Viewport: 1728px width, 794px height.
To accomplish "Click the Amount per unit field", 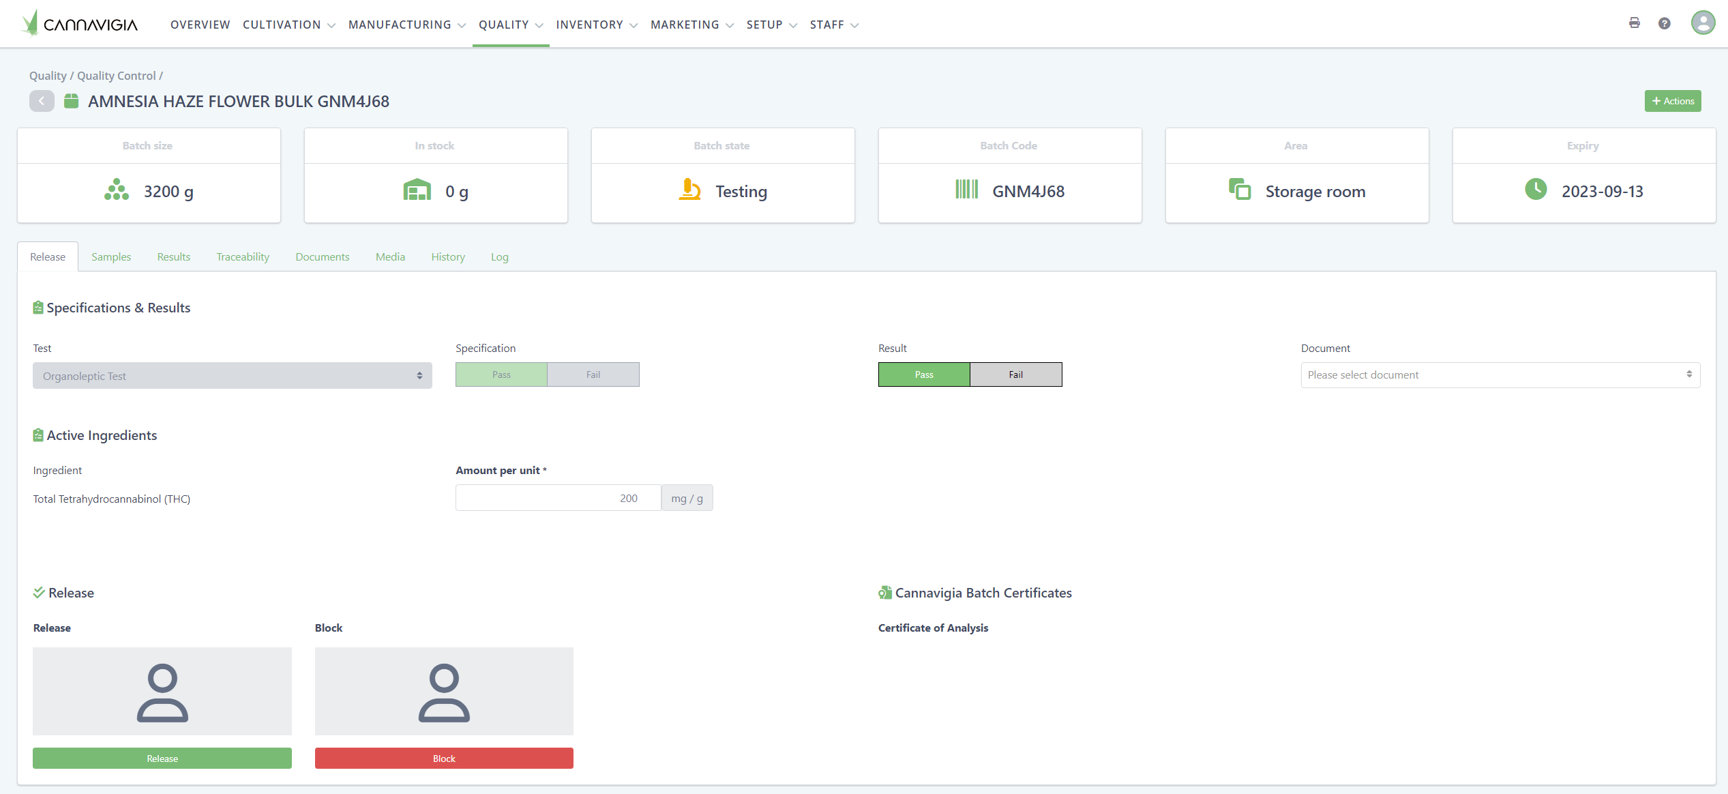I will tap(557, 498).
